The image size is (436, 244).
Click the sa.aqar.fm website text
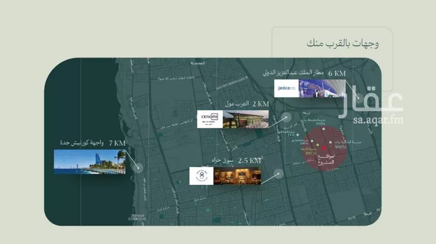pos(378,120)
